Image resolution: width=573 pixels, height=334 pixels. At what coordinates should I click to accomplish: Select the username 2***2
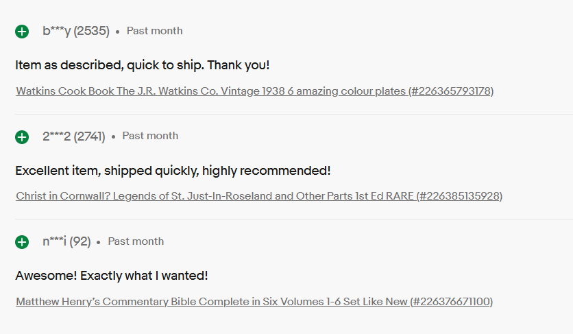coord(56,136)
